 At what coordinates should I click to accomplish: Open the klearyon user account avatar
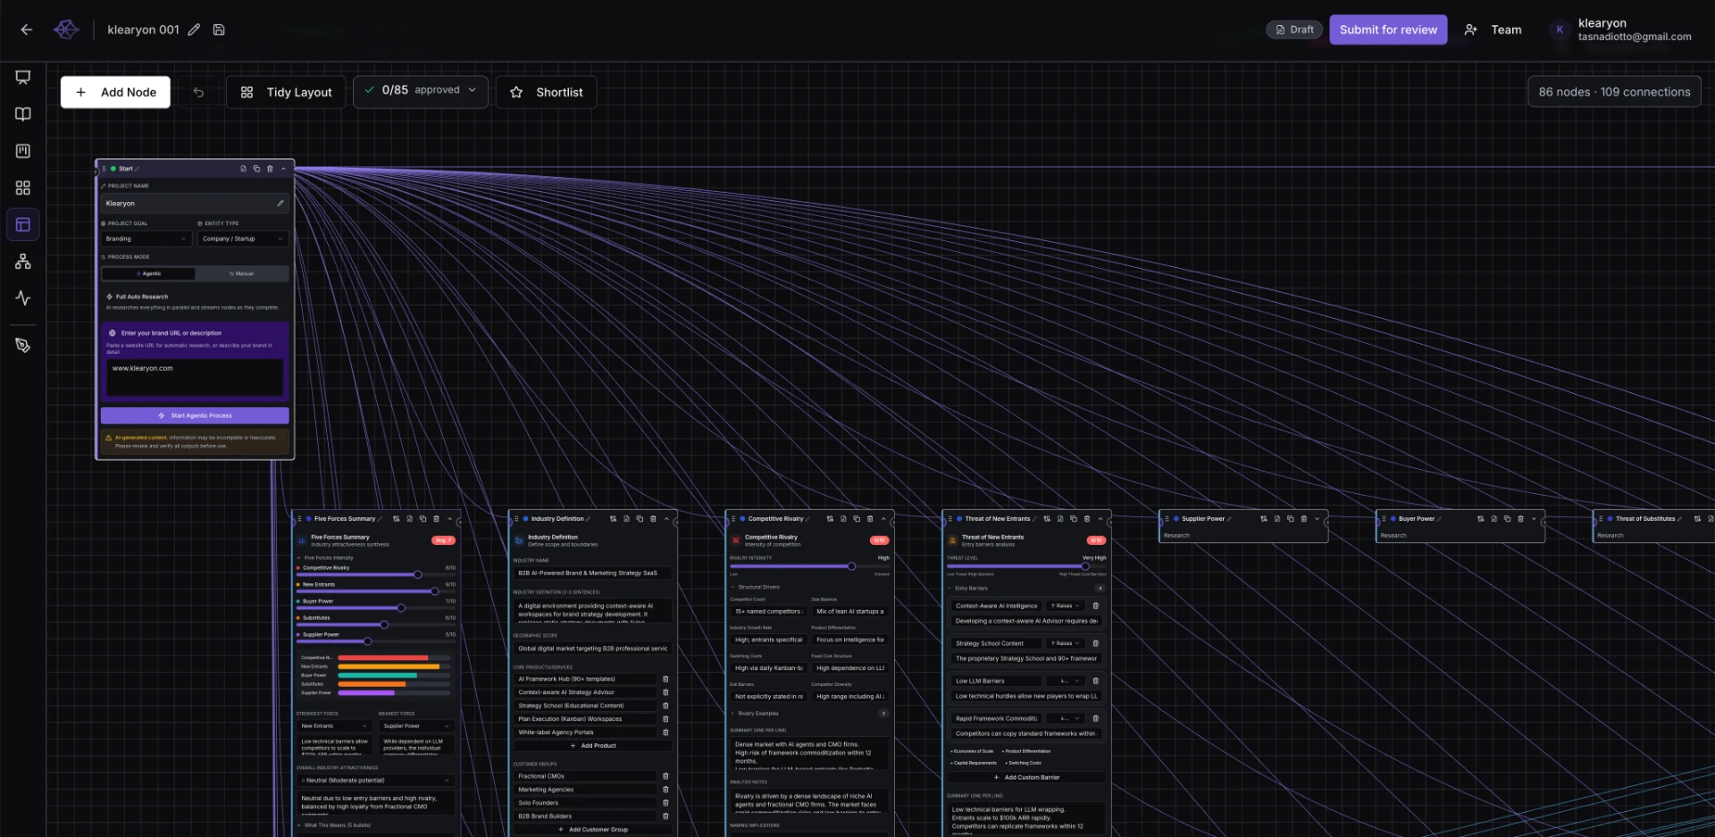[1560, 29]
